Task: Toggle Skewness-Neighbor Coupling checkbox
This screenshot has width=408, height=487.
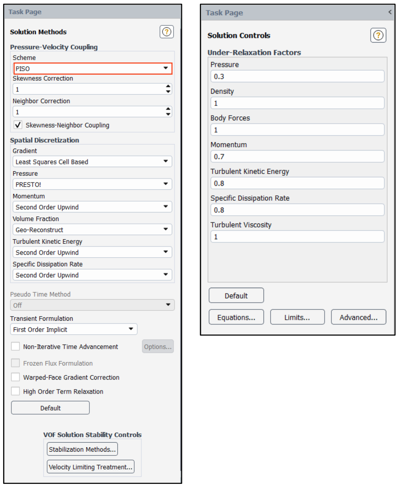Action: pyautogui.click(x=18, y=125)
